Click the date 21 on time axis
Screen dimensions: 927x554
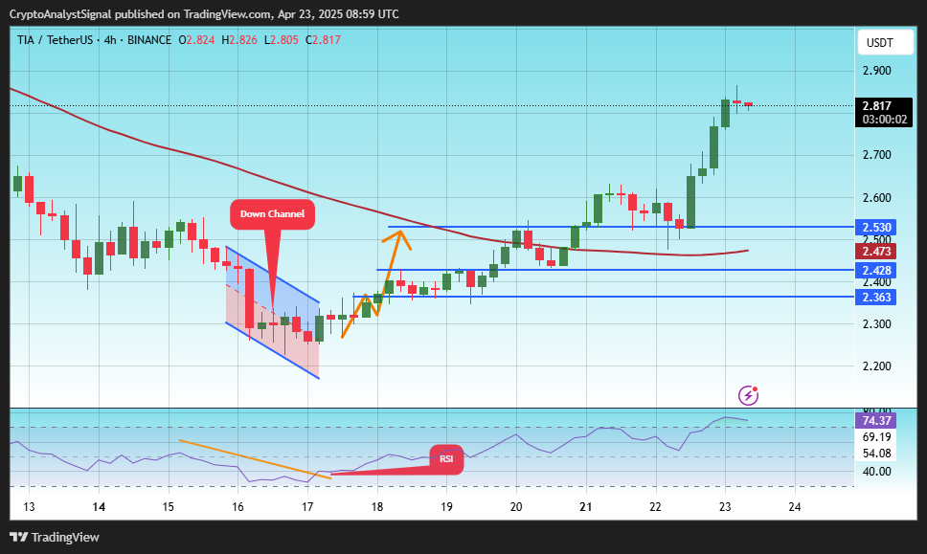click(x=586, y=507)
